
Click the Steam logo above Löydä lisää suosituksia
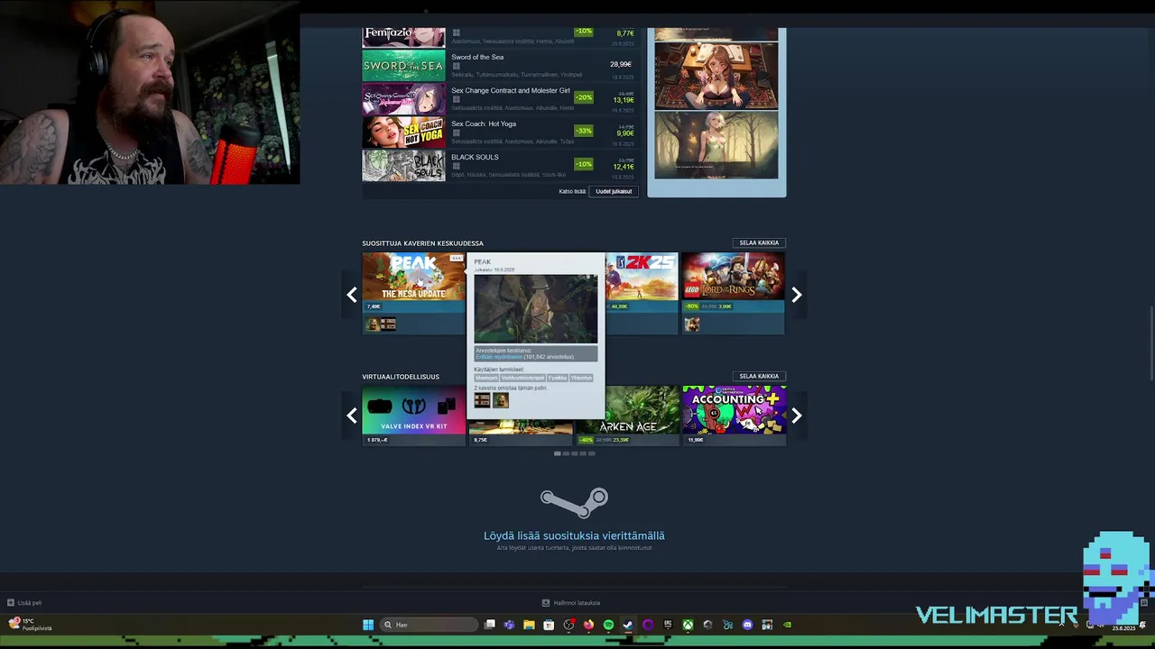pyautogui.click(x=574, y=503)
